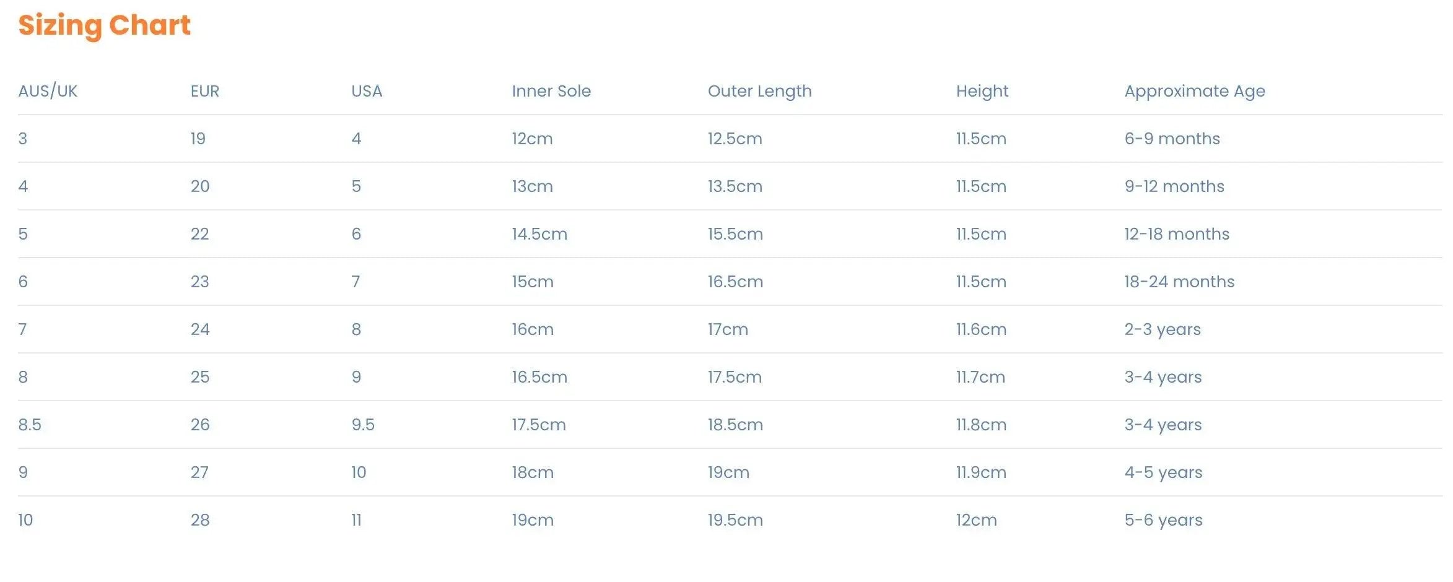Click the 9.5 USA size cell
1453x582 pixels.
tap(362, 425)
